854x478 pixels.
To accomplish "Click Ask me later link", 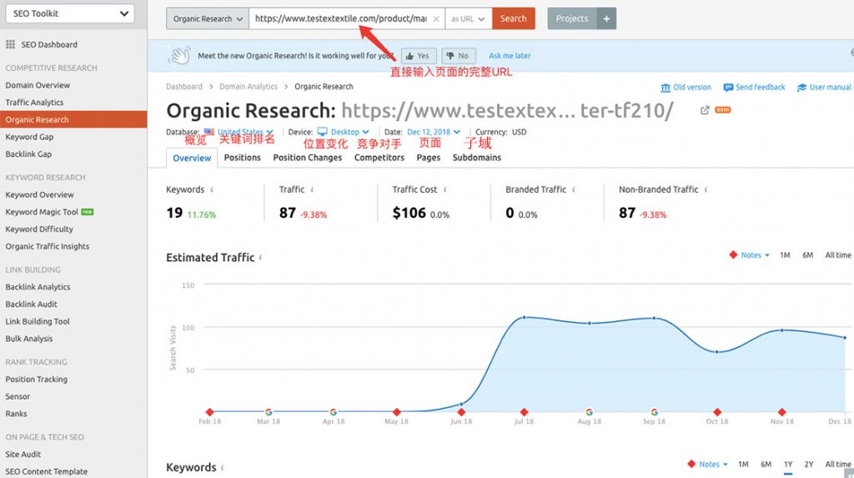I will pos(510,56).
